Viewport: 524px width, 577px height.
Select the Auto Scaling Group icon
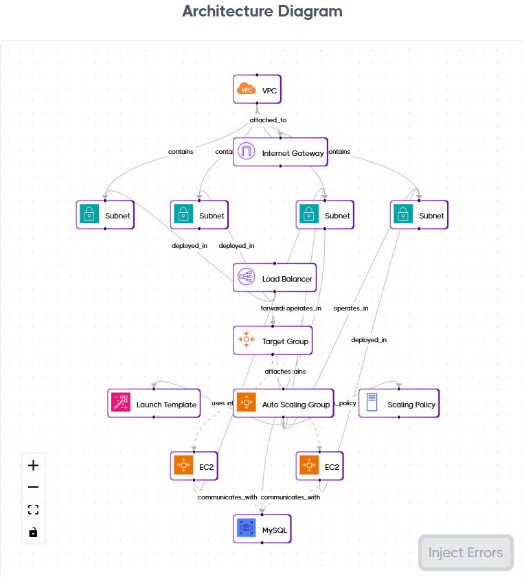247,404
